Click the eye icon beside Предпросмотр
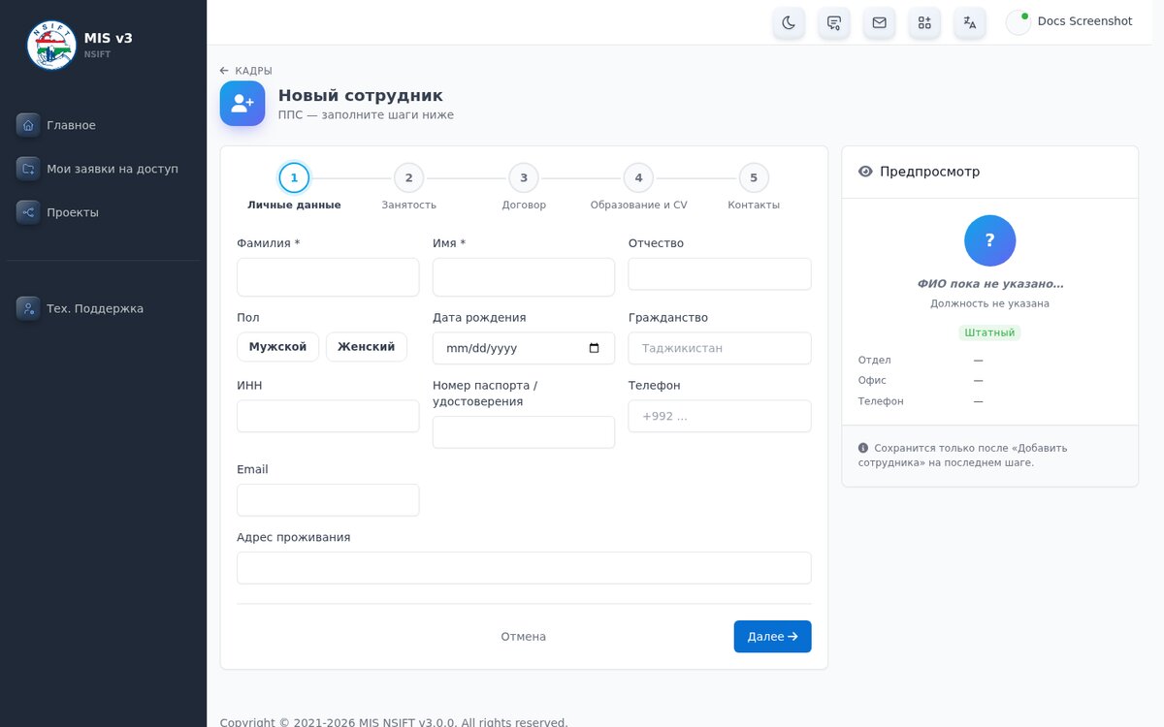Viewport: 1164px width, 727px height. (x=865, y=172)
